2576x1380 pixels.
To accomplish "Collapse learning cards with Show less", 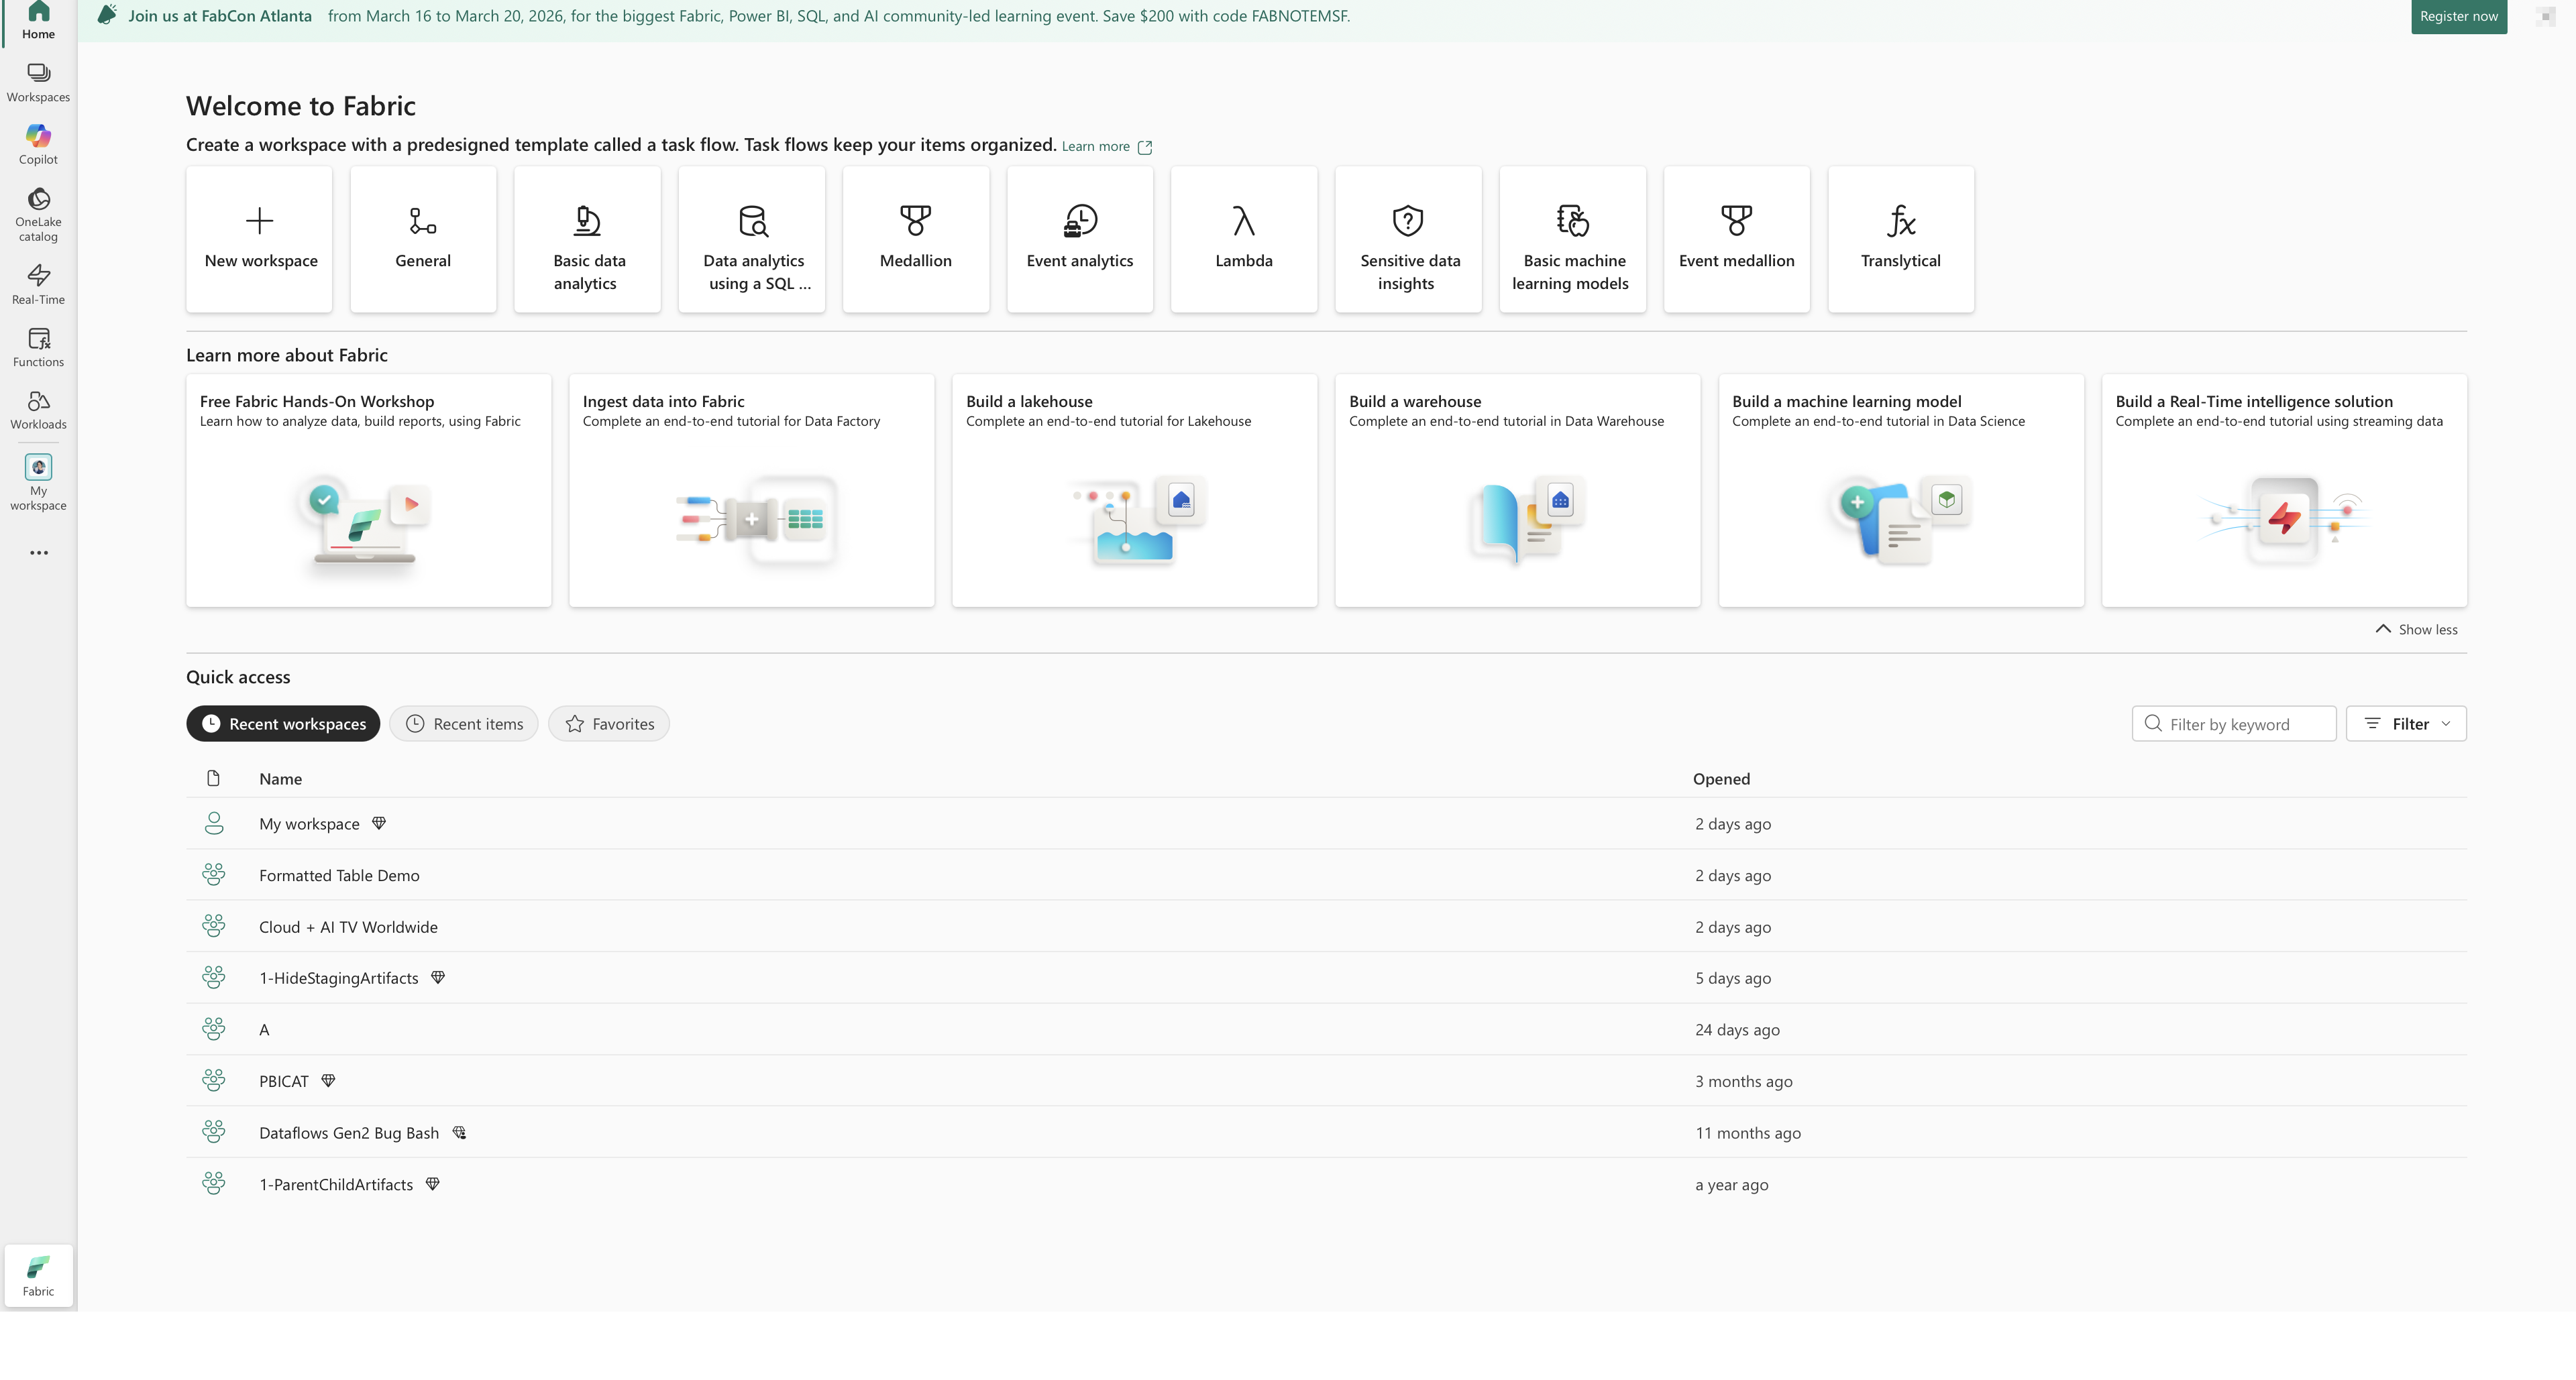I will 2416,628.
